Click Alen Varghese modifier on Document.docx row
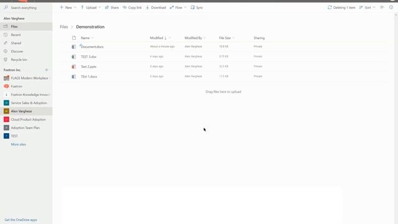 pos(193,47)
